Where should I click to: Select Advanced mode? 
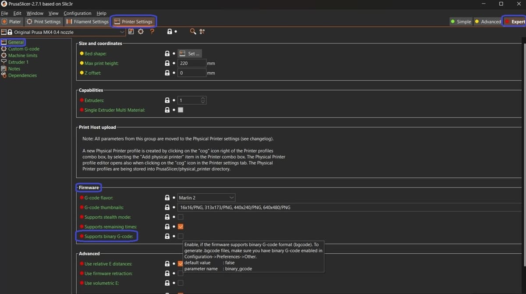(487, 21)
